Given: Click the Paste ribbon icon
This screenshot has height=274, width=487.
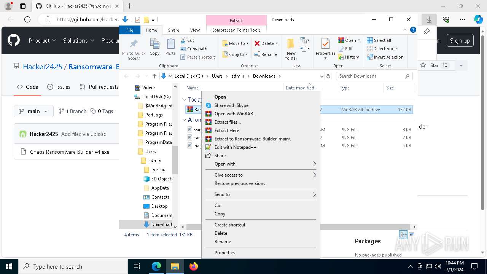Looking at the screenshot, I should click(170, 47).
